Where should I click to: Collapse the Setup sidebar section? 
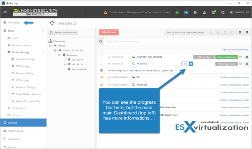43,31
